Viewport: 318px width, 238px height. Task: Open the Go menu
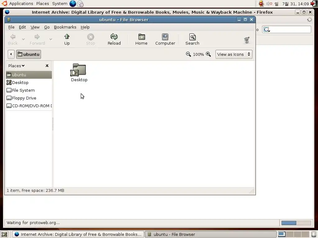pyautogui.click(x=47, y=27)
